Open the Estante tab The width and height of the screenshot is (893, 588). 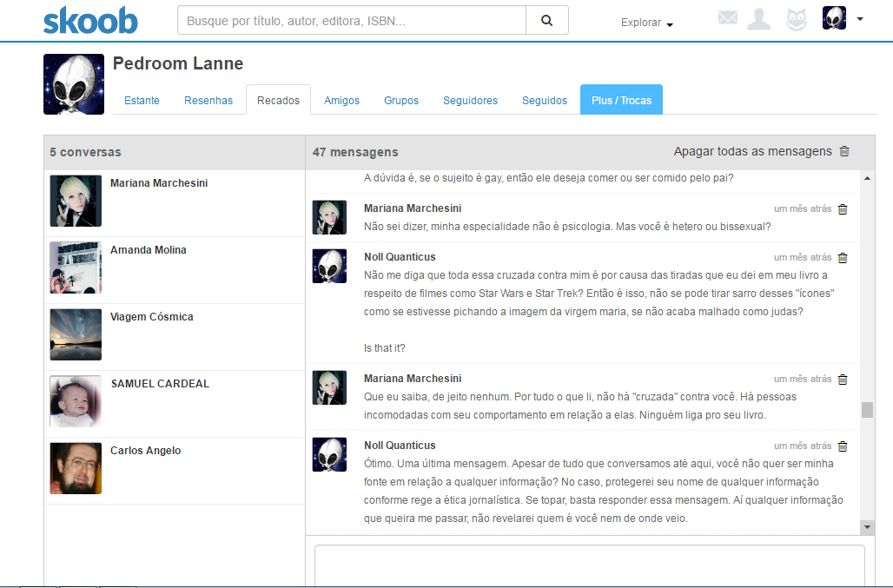point(142,100)
